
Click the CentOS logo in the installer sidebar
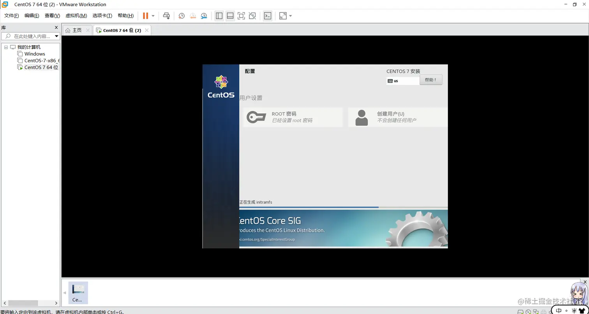coord(221,86)
